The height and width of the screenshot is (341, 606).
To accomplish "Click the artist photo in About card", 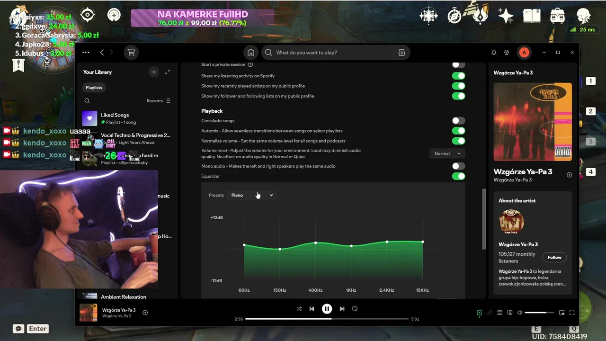I will pos(511,222).
